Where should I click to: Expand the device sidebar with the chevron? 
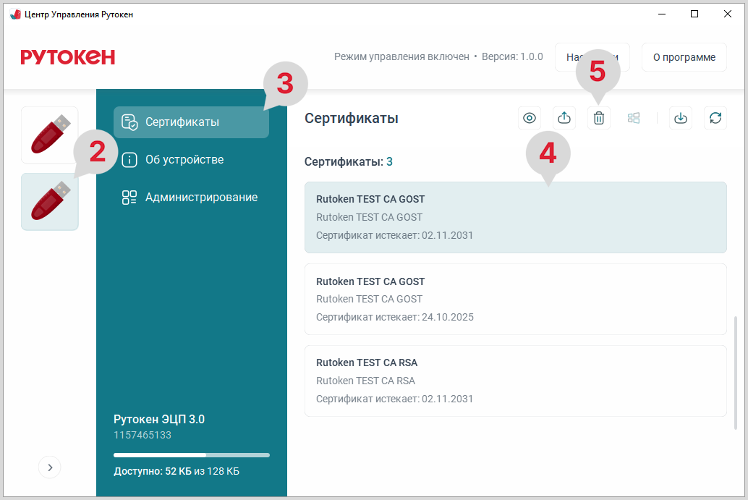coord(50,467)
